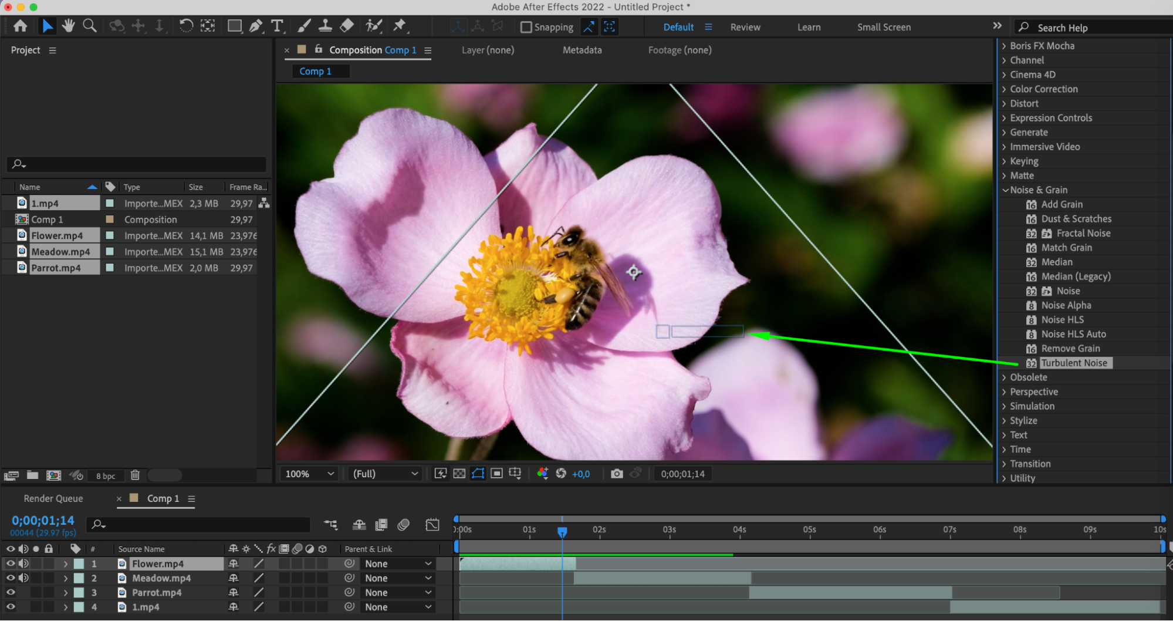Viewport: 1173px width, 621px height.
Task: Switch to the Review workspace
Action: pos(745,27)
